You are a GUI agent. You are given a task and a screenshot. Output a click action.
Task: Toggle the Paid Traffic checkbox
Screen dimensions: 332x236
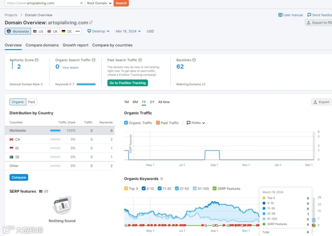[x=158, y=123]
